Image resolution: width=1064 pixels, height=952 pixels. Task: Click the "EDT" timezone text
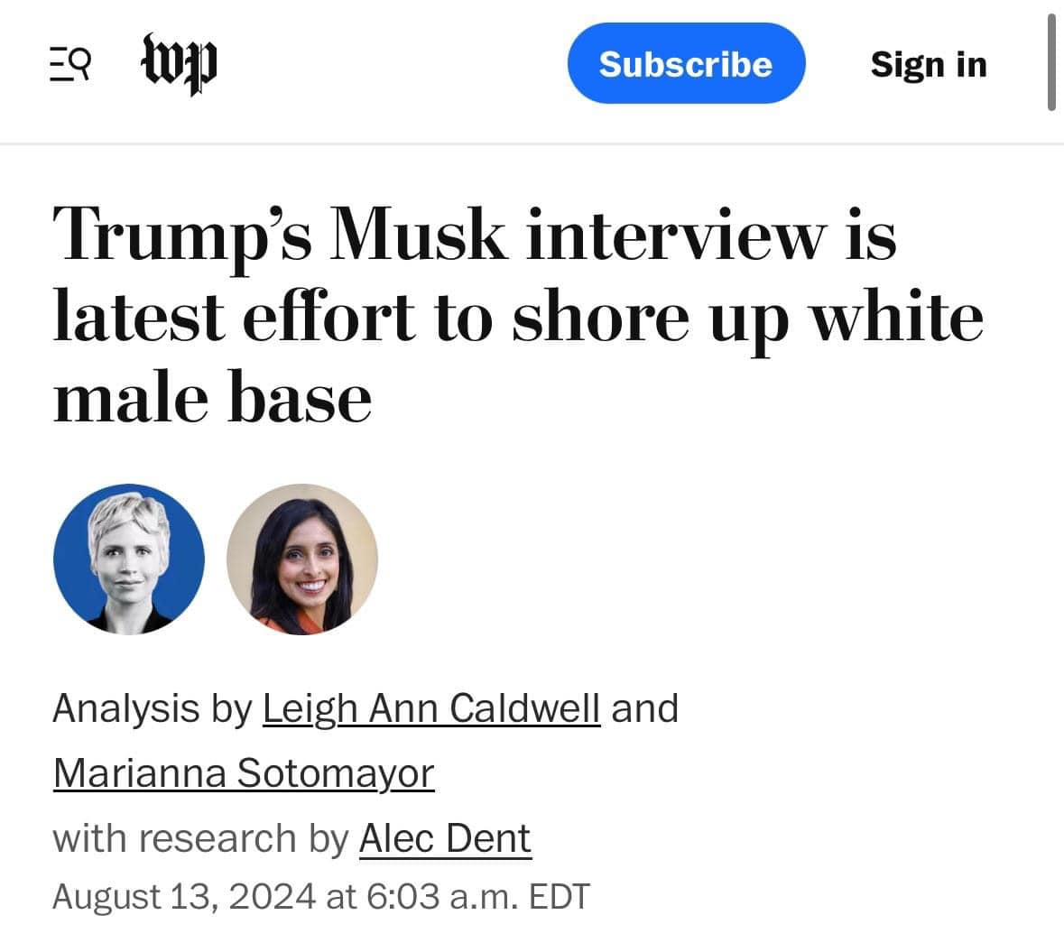pyautogui.click(x=560, y=896)
